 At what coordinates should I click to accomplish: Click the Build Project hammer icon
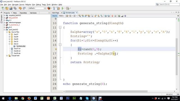(x=54, y=8)
